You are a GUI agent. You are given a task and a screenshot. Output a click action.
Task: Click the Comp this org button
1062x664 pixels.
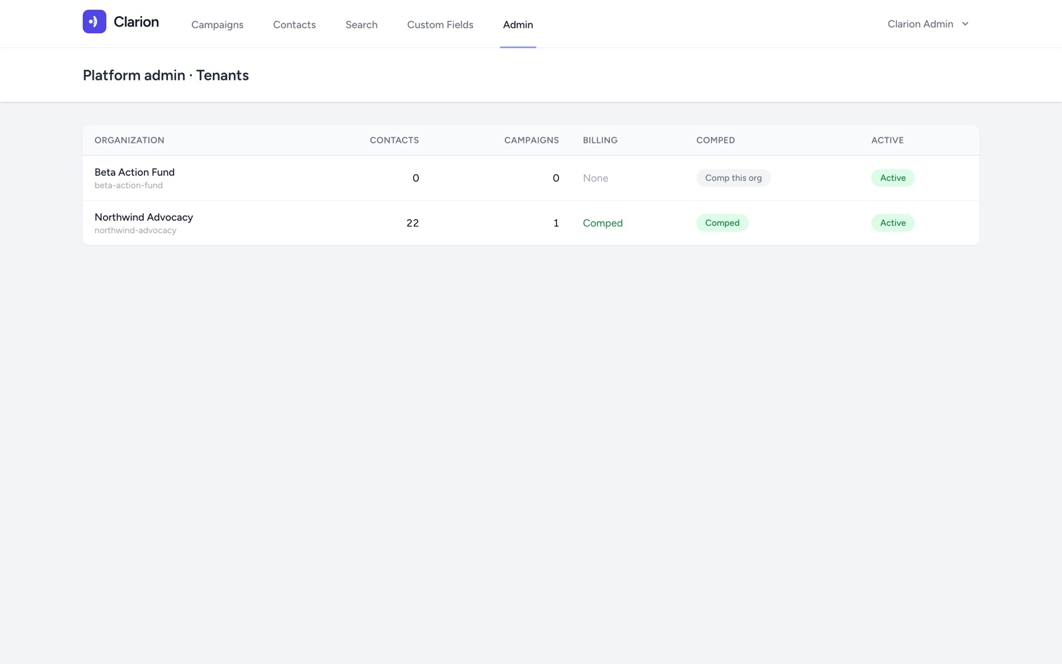tap(733, 178)
